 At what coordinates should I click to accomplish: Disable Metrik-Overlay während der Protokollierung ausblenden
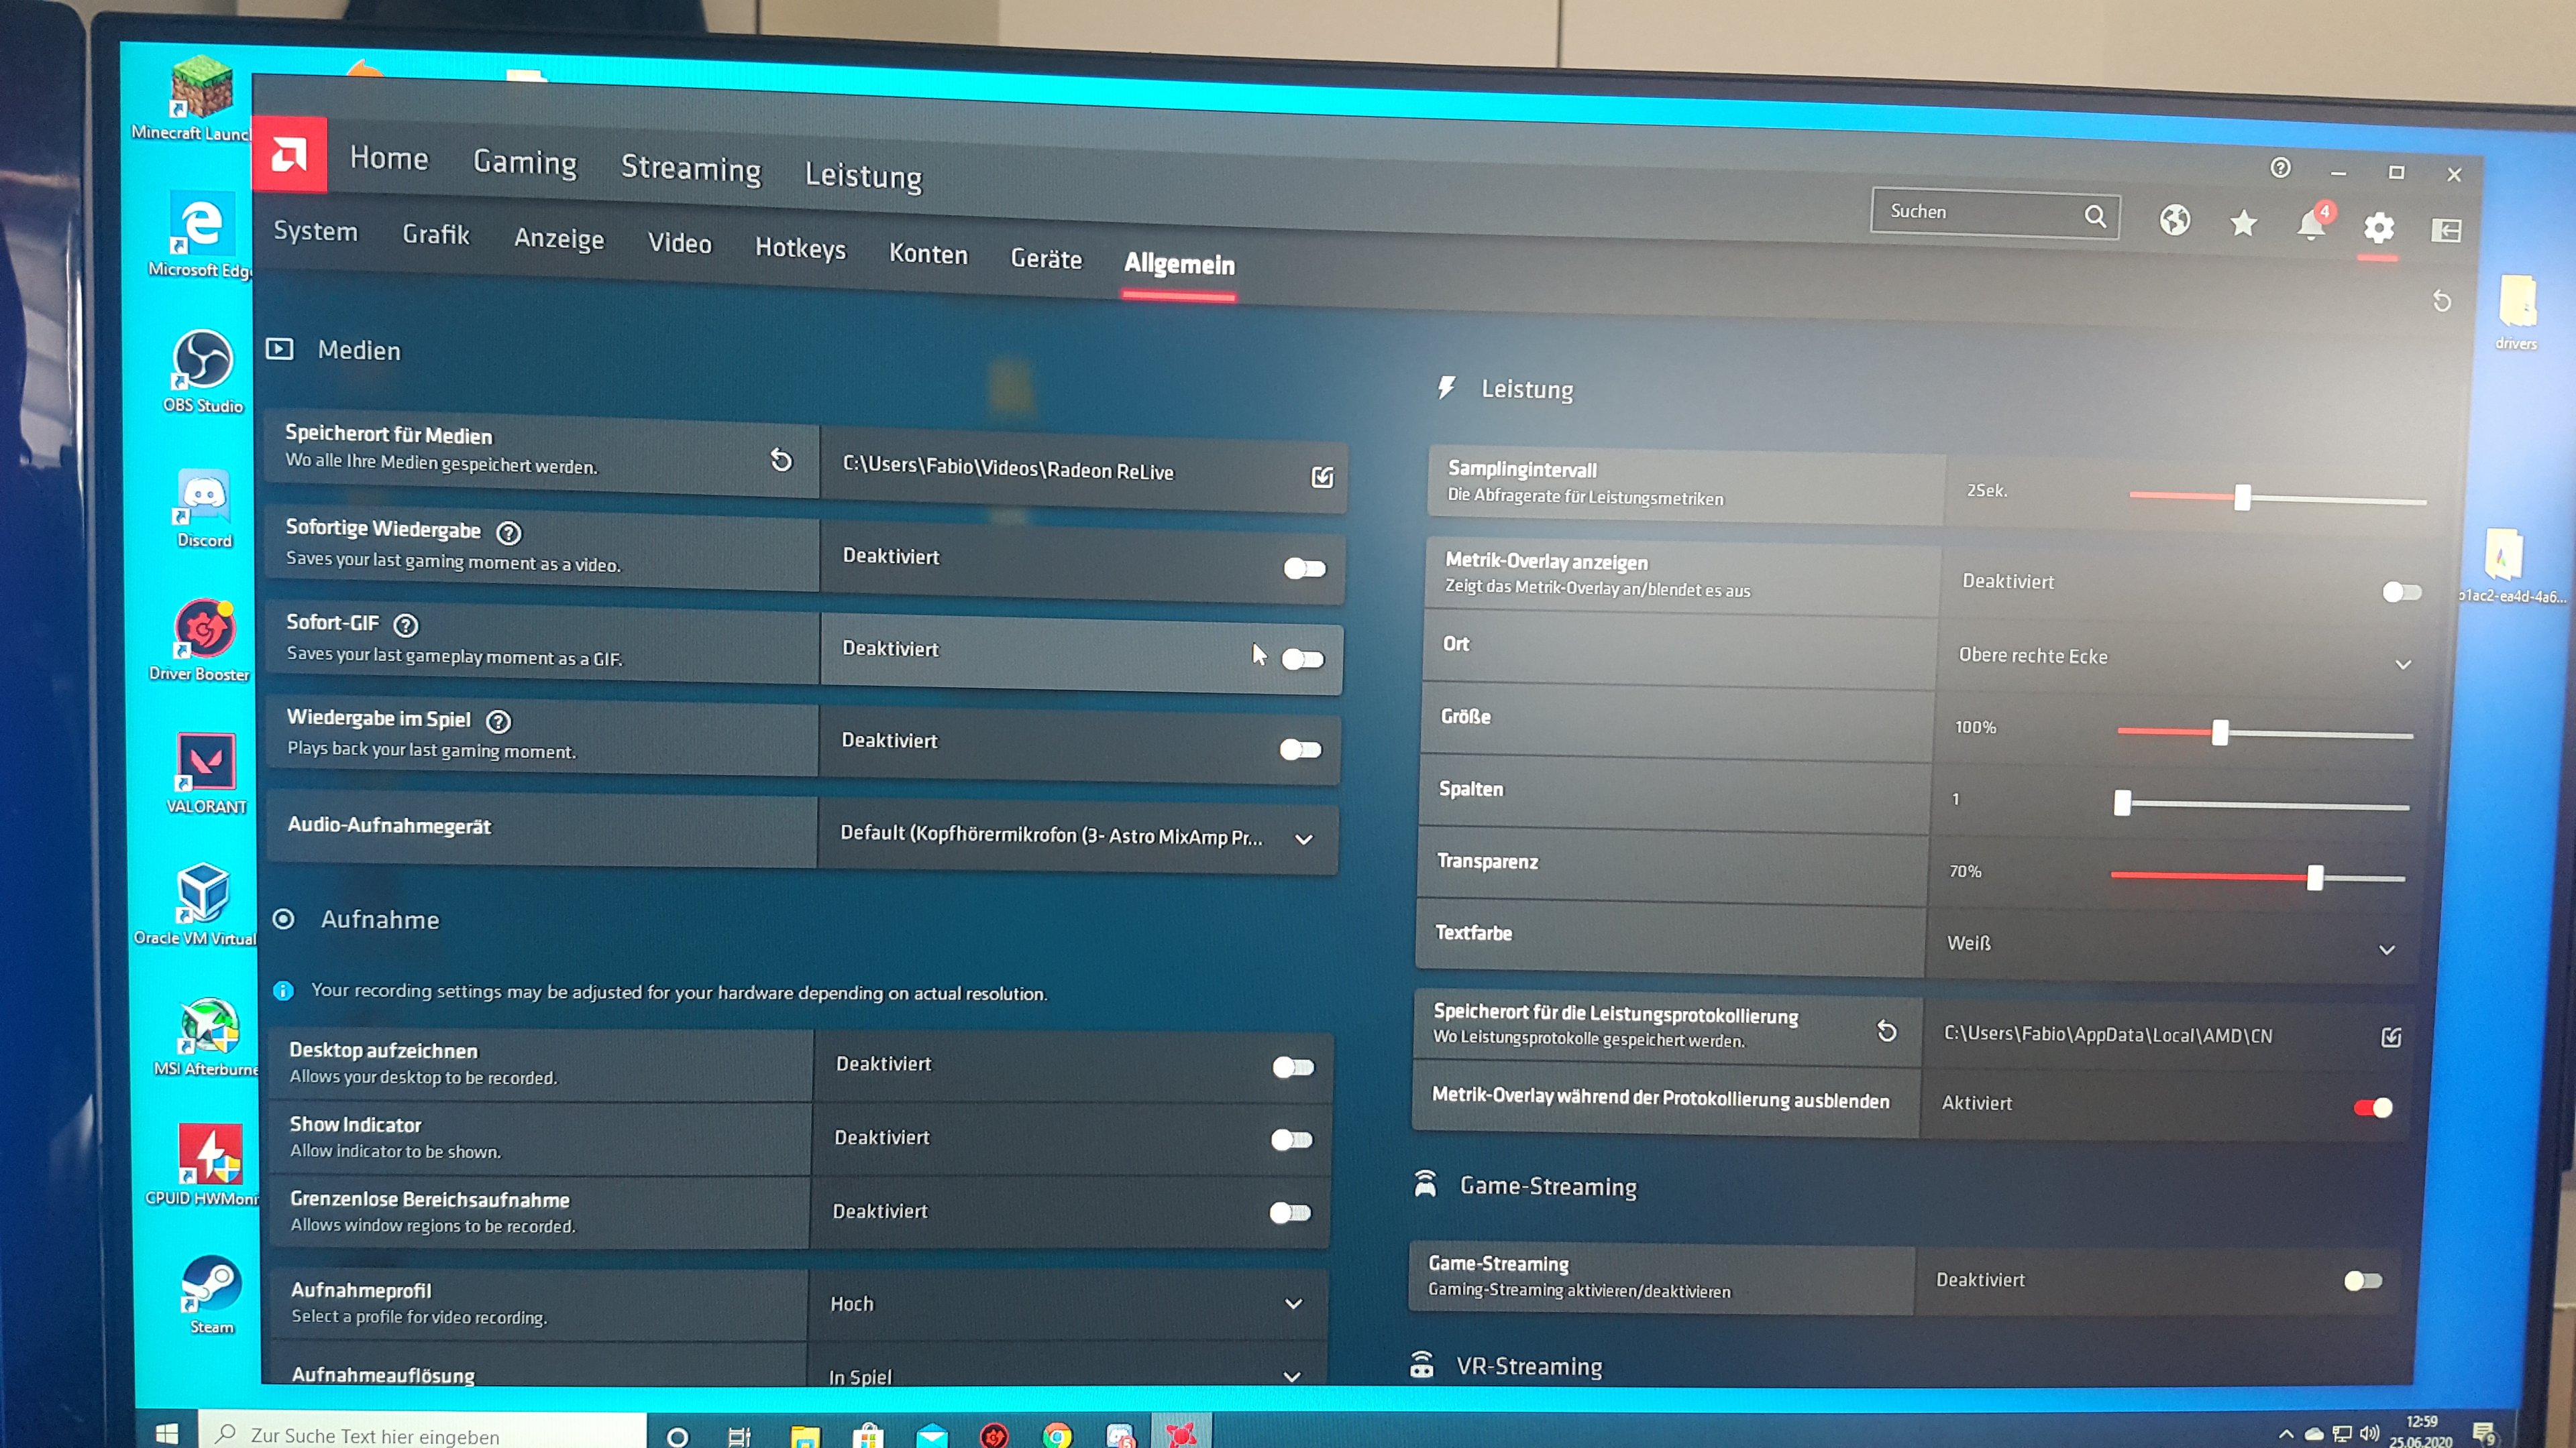tap(2373, 1107)
